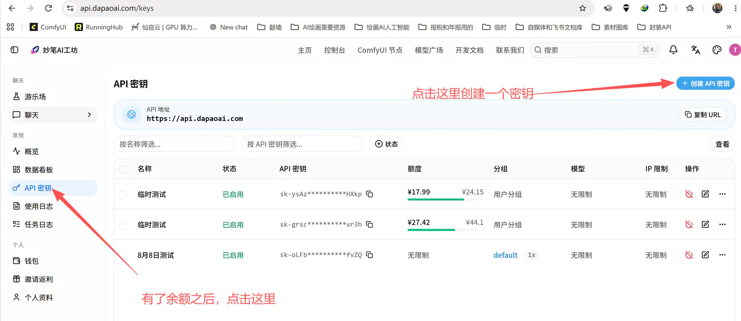The image size is (741, 321).
Task: Disable the sk-ysAz key
Action: pyautogui.click(x=689, y=194)
